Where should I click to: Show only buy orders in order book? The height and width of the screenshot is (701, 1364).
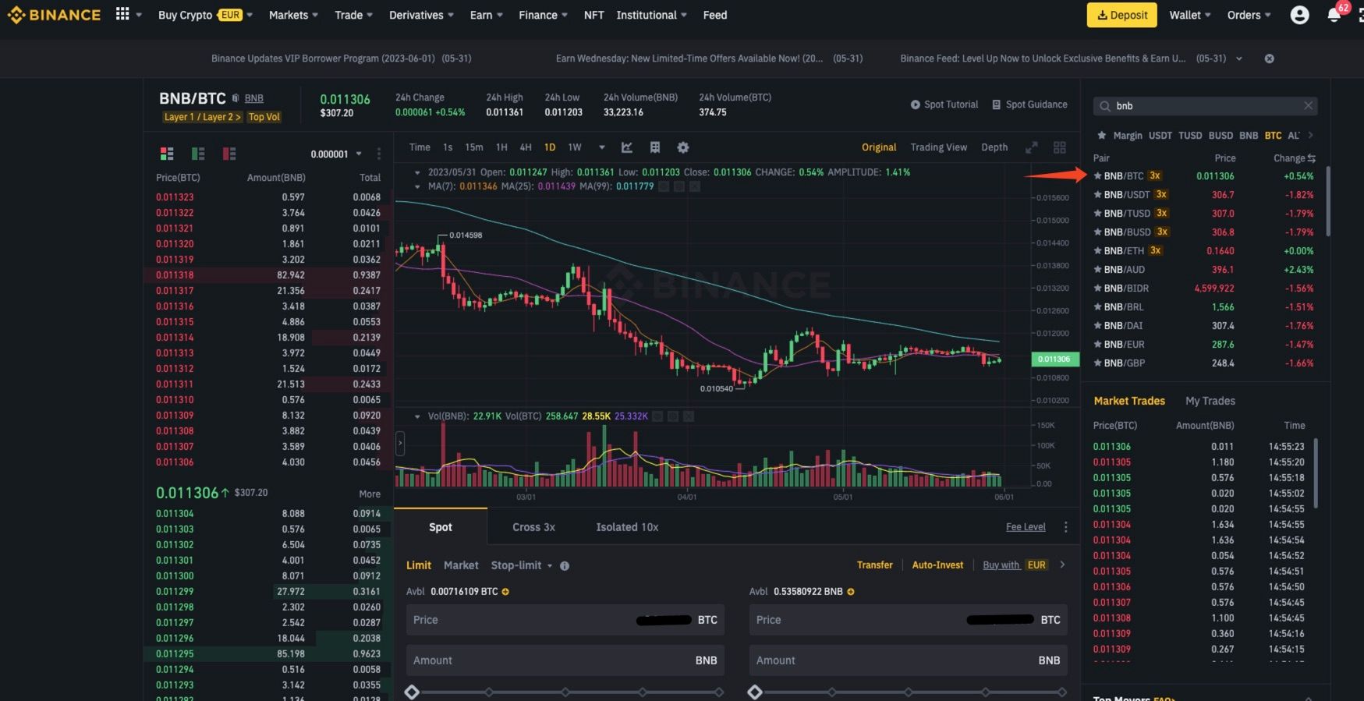(x=198, y=154)
